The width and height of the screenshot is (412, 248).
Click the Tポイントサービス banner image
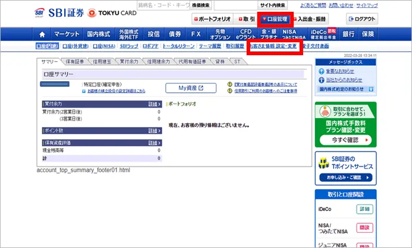coord(325,162)
